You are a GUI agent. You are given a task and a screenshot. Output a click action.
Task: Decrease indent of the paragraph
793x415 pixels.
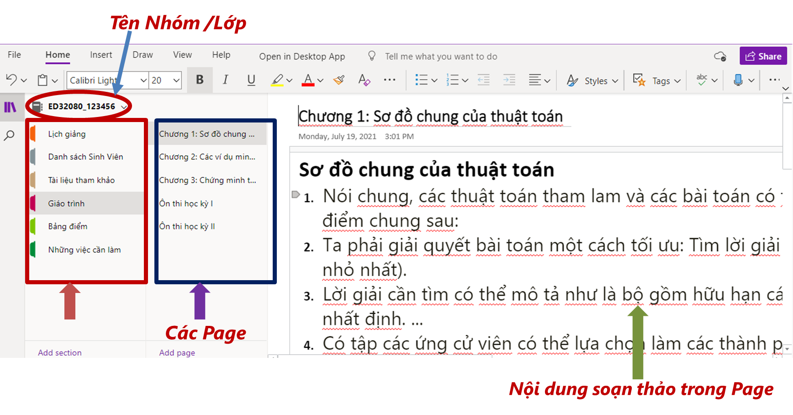coord(484,80)
